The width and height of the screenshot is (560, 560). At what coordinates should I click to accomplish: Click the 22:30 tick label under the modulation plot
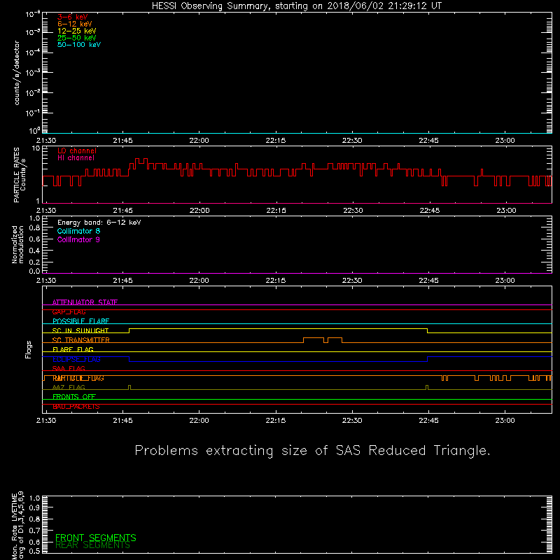pyautogui.click(x=352, y=281)
